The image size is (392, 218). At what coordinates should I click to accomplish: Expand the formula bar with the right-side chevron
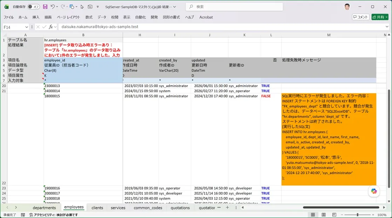click(x=387, y=27)
